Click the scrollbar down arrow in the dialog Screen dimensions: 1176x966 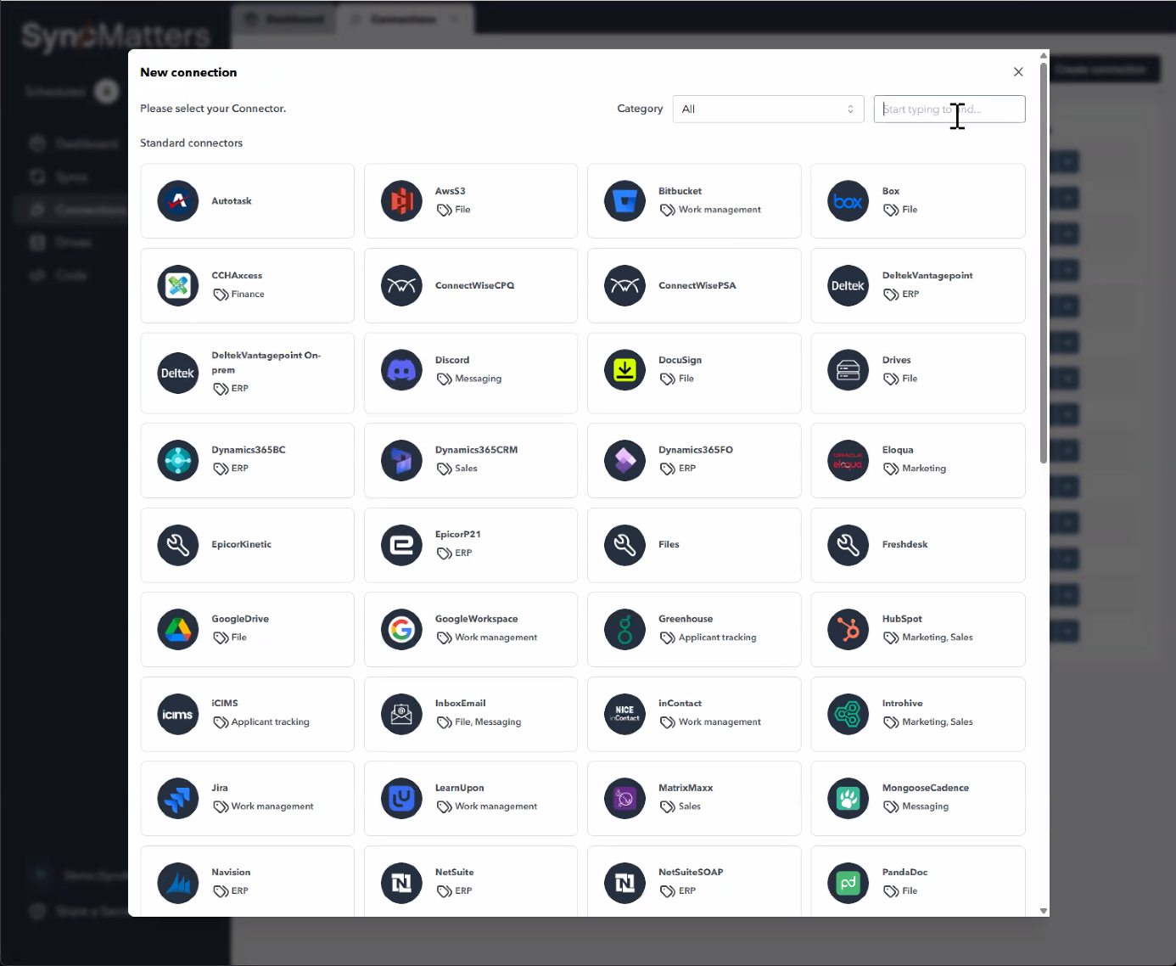[x=1044, y=911]
